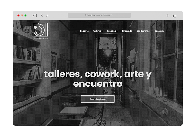195x136 pixels.
Task: Navigate to the Contacto page
Action: [x=159, y=31]
